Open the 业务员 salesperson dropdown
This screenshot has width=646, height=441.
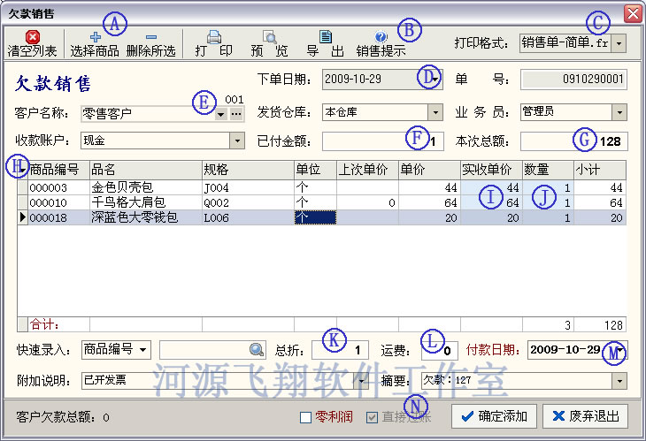tap(619, 113)
